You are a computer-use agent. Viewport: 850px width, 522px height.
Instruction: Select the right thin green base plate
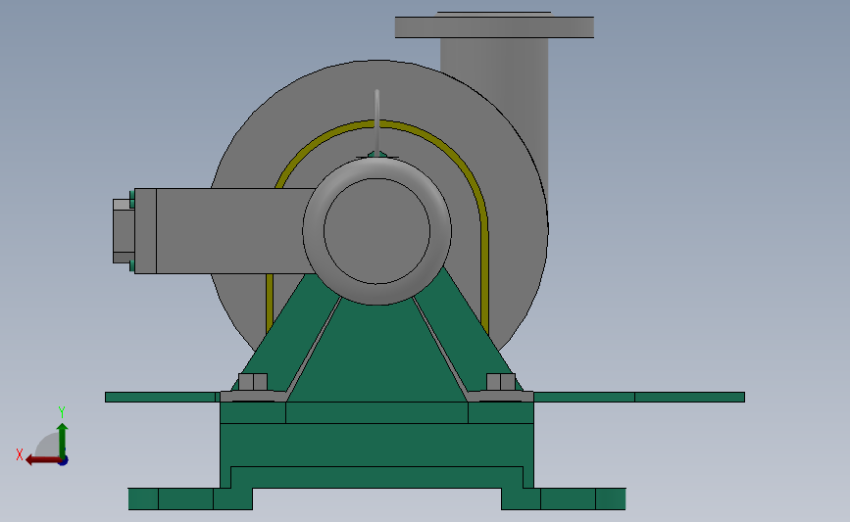coord(639,398)
